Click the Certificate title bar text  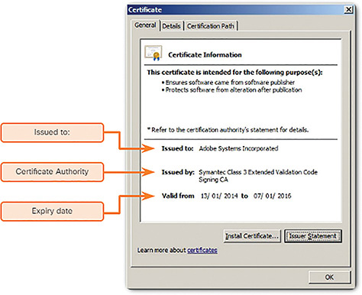[x=145, y=10]
